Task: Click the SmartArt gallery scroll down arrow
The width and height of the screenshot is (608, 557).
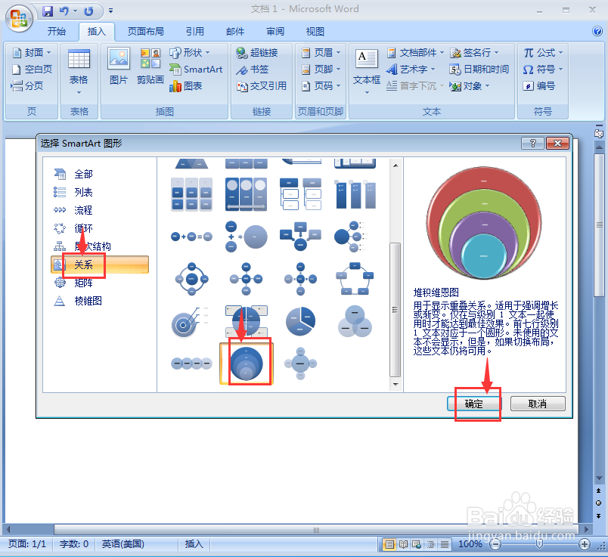Action: 395,385
